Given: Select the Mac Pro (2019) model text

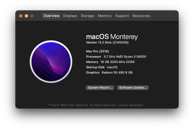Looking at the screenshot, I should pyautogui.click(x=98, y=51).
